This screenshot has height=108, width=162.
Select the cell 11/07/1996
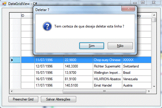click(x=49, y=60)
